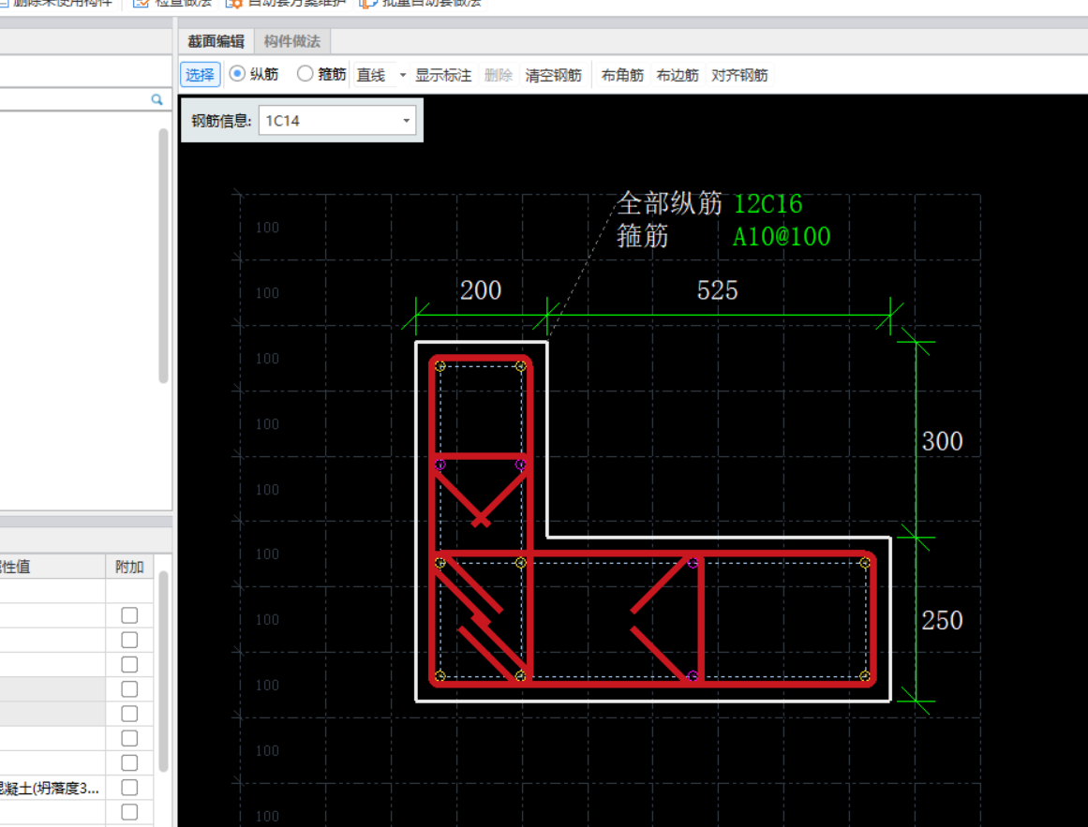Click 对齐钢筋 toolbar command

[739, 75]
